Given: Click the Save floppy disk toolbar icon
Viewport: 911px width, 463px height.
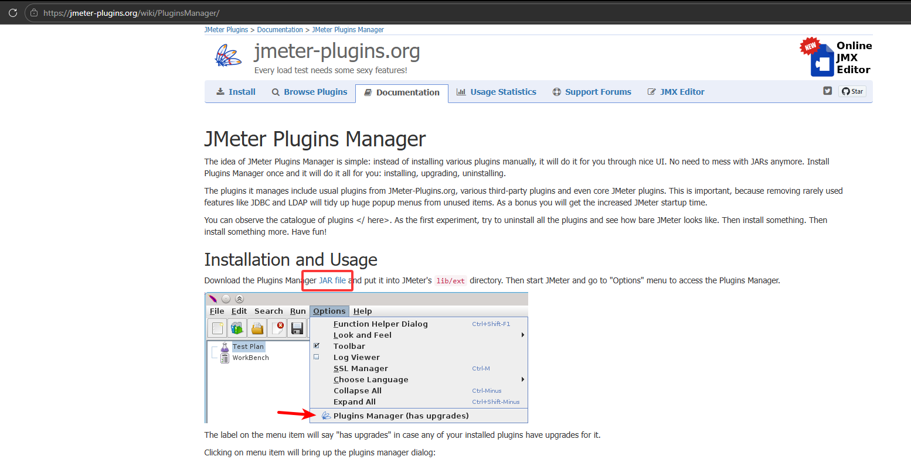Looking at the screenshot, I should pos(297,328).
